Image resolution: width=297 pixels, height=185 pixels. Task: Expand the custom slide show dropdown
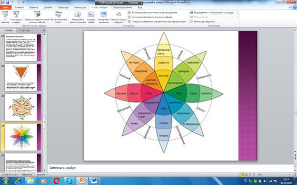click(x=59, y=17)
